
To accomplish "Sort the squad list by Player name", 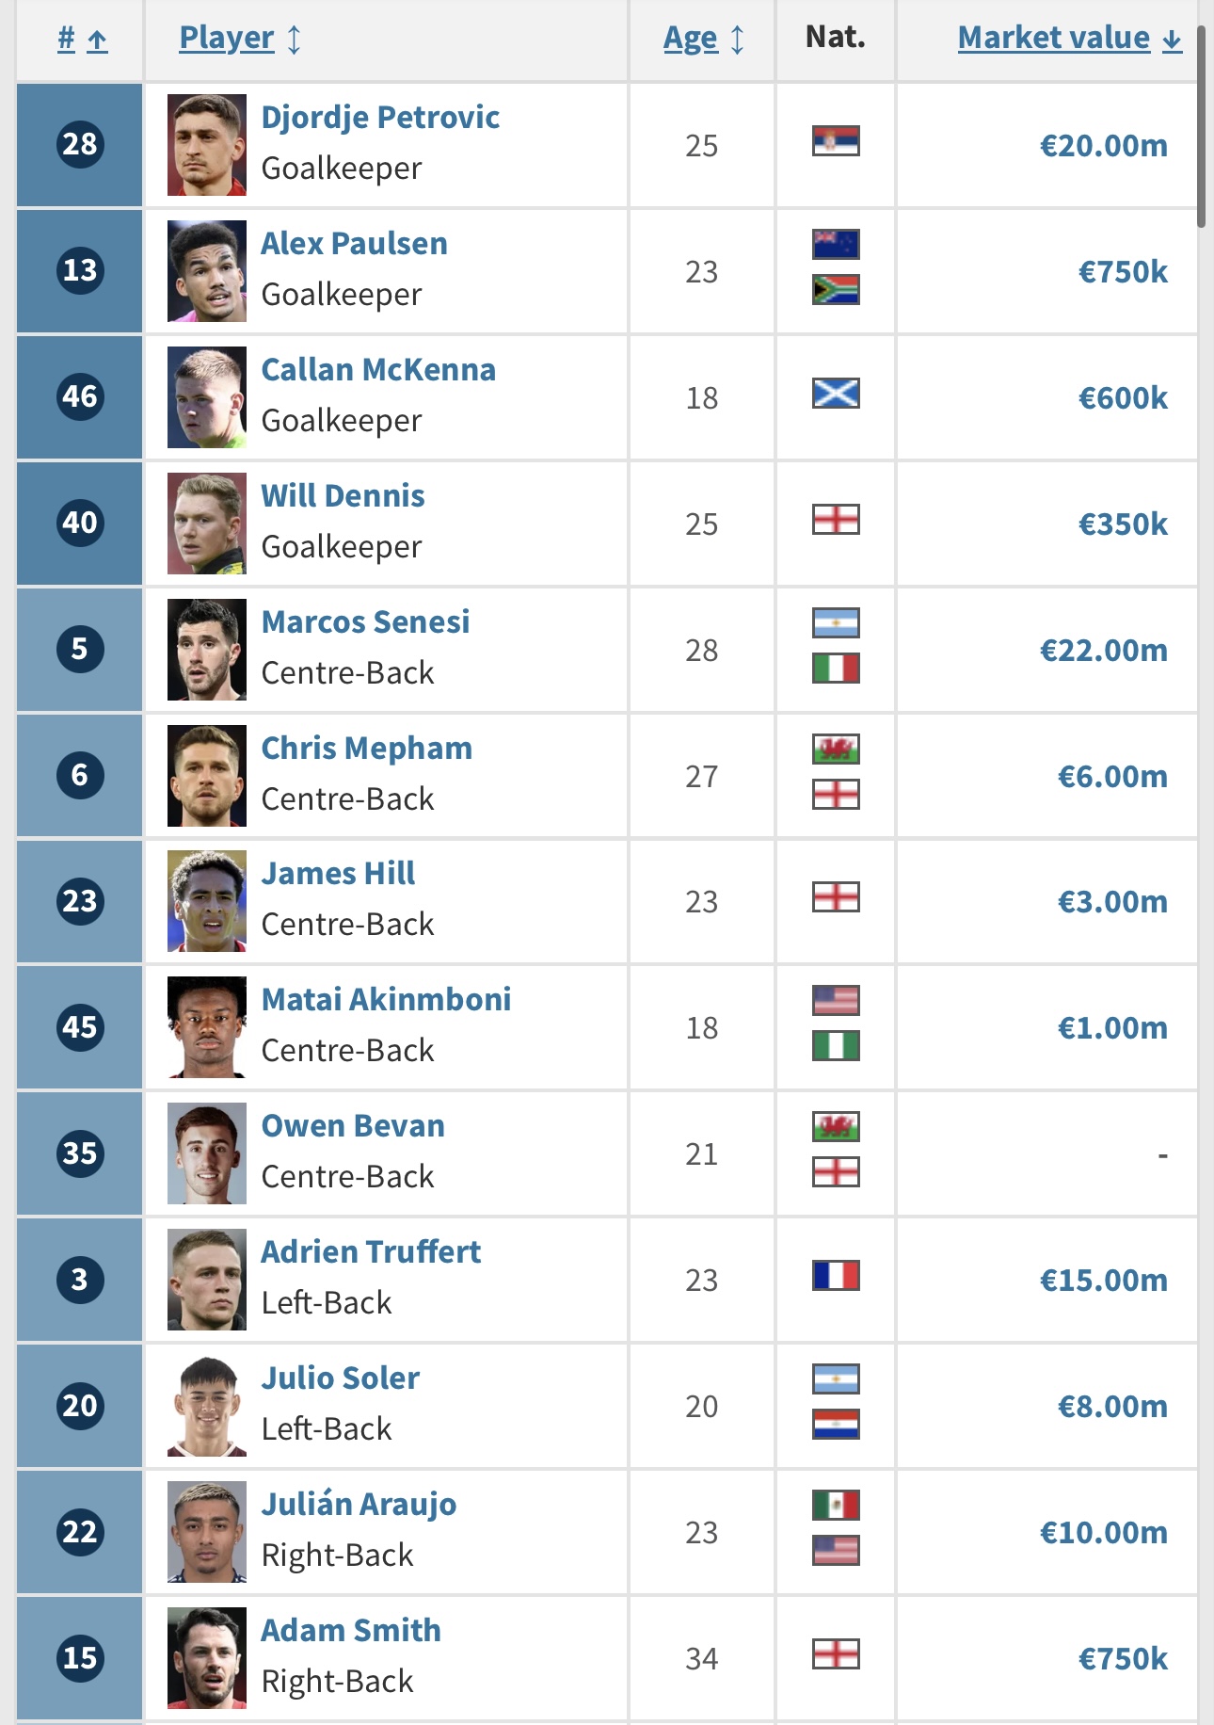I will [x=240, y=39].
